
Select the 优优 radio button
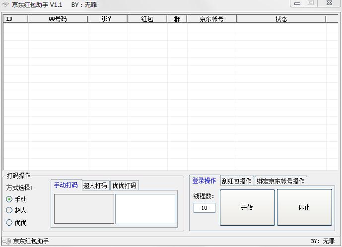pos(9,223)
